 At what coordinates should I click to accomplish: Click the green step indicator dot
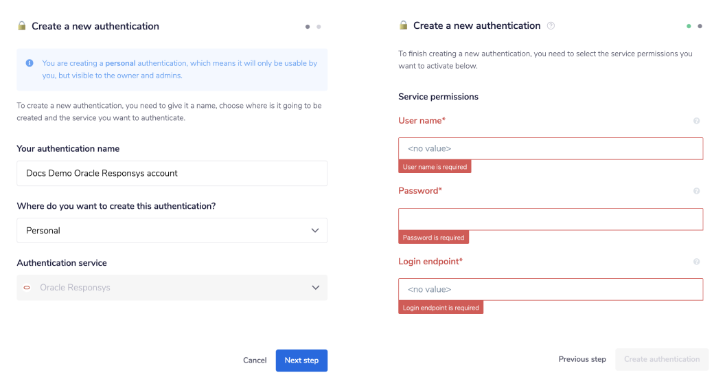click(689, 26)
